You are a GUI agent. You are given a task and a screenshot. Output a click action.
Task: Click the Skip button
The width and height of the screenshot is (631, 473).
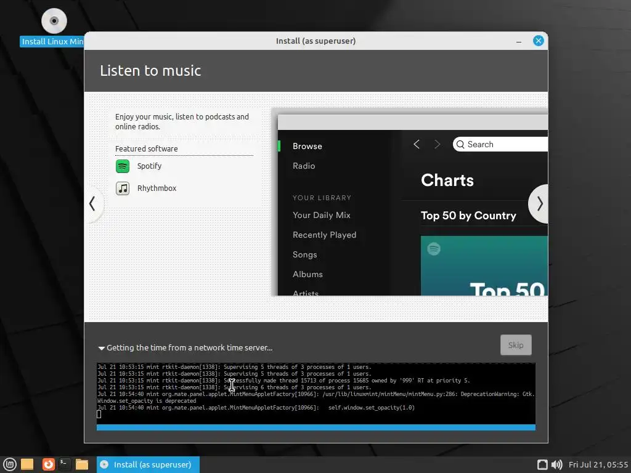[516, 345]
